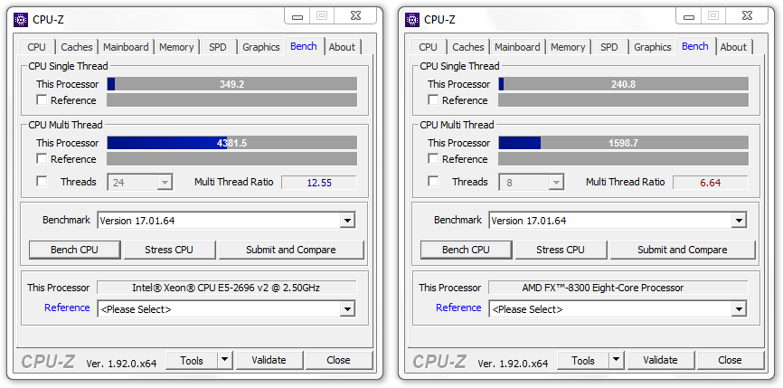Close the left CPU-Z window with the X icon
783x388 pixels.
pos(358,16)
